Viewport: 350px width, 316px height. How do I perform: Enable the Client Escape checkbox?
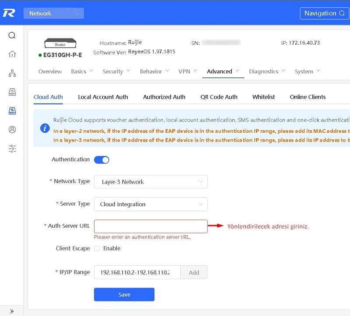tap(97, 248)
